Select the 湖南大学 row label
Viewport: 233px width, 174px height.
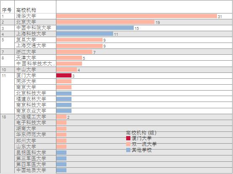26,128
